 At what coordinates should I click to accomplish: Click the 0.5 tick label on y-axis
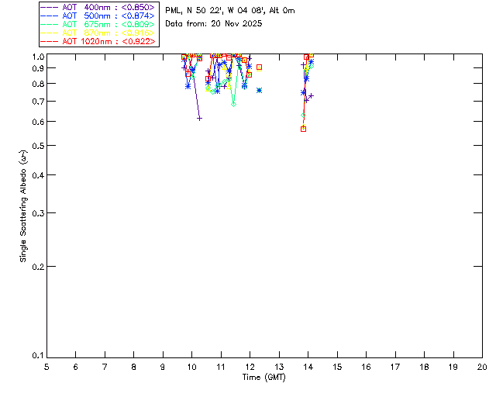tap(36, 146)
